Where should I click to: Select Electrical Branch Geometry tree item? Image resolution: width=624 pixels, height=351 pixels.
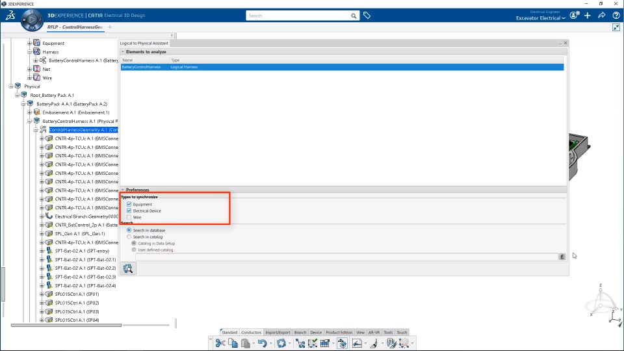[x=86, y=216]
